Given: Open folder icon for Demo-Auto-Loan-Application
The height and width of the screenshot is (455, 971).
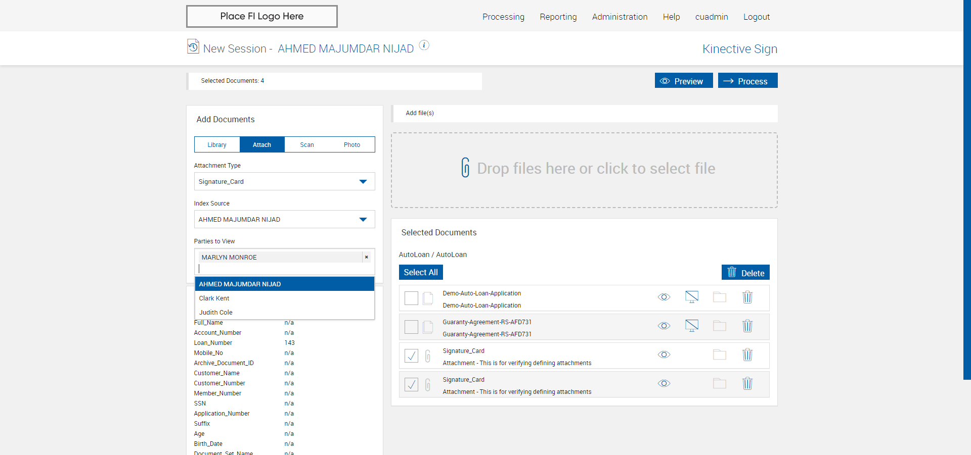Looking at the screenshot, I should (719, 297).
